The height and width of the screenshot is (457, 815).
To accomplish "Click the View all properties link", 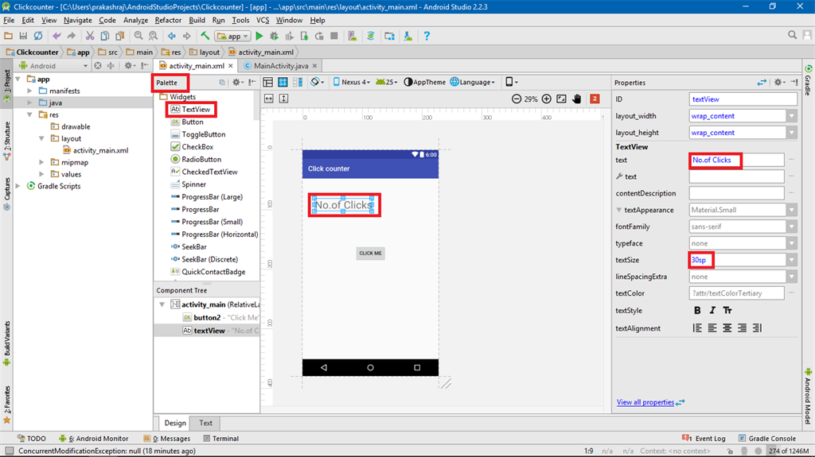I will click(x=645, y=402).
